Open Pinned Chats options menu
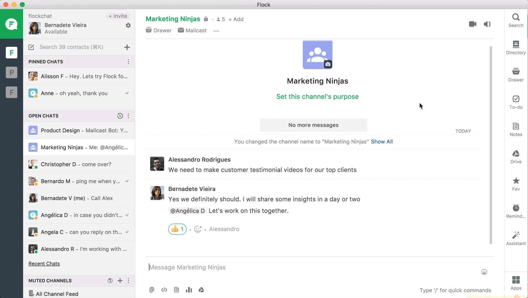 [128, 62]
